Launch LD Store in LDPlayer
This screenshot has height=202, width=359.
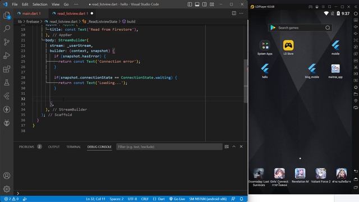pos(288,48)
